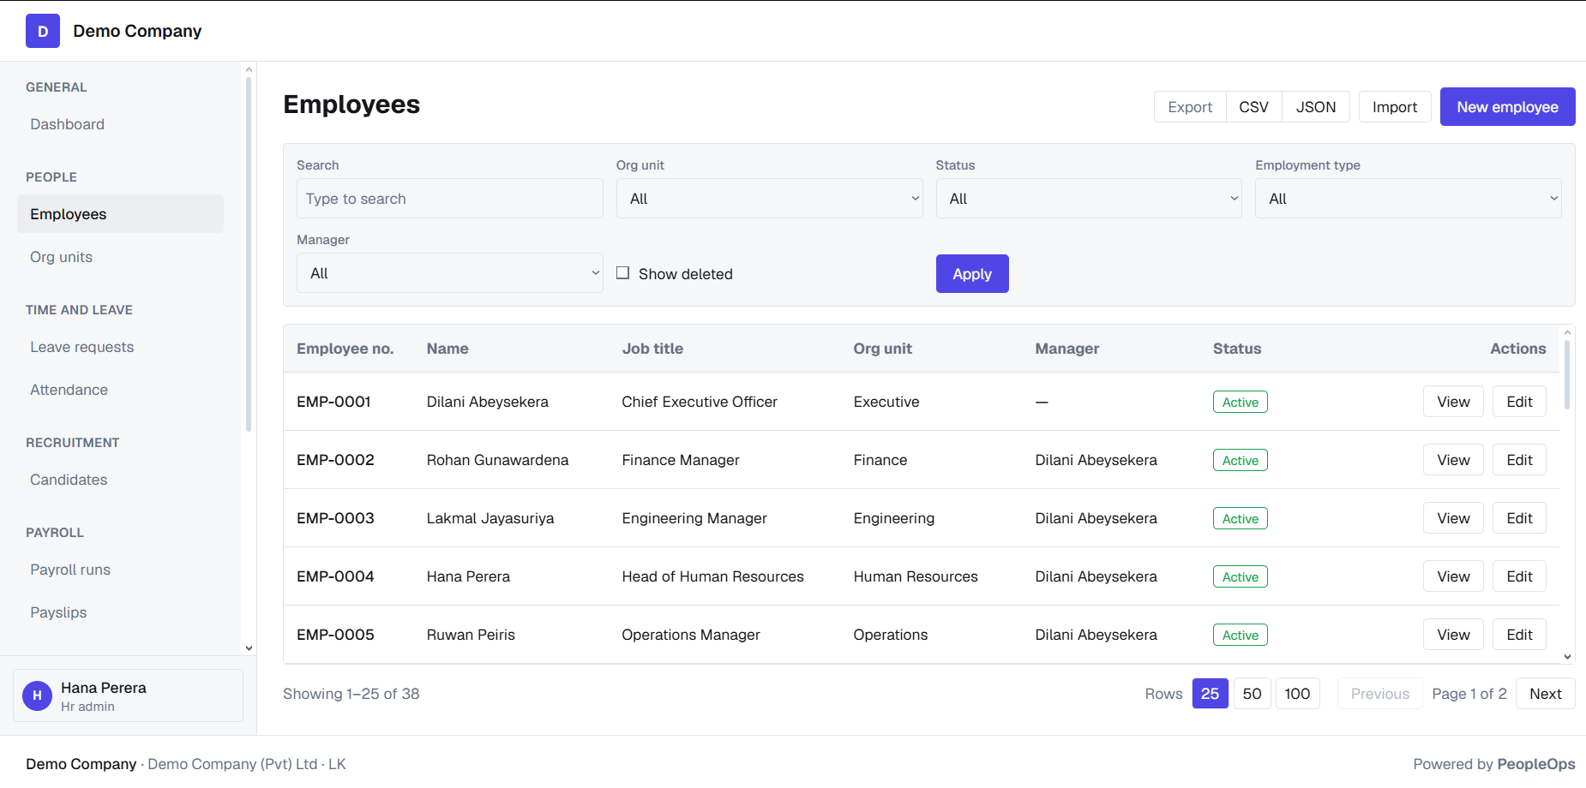The image size is (1586, 788).
Task: Edit Lakmal Jayasuriya's profile
Action: click(1519, 518)
